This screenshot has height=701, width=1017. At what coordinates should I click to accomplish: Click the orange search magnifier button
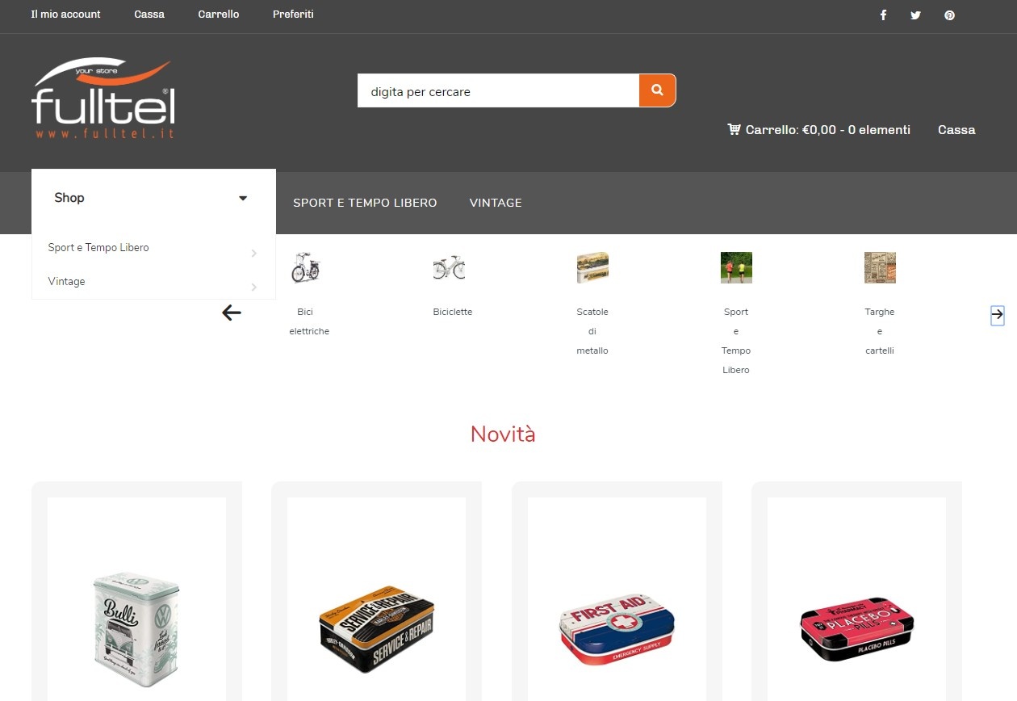(657, 90)
